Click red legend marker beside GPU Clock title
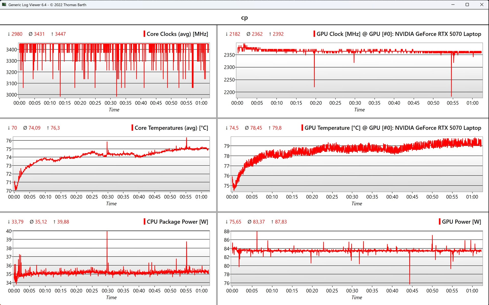Image resolution: width=489 pixels, height=305 pixels. pyautogui.click(x=314, y=34)
